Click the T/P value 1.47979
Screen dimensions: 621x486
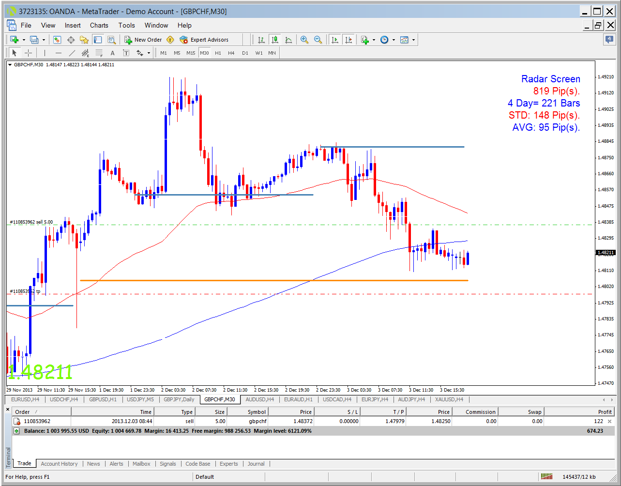point(395,421)
